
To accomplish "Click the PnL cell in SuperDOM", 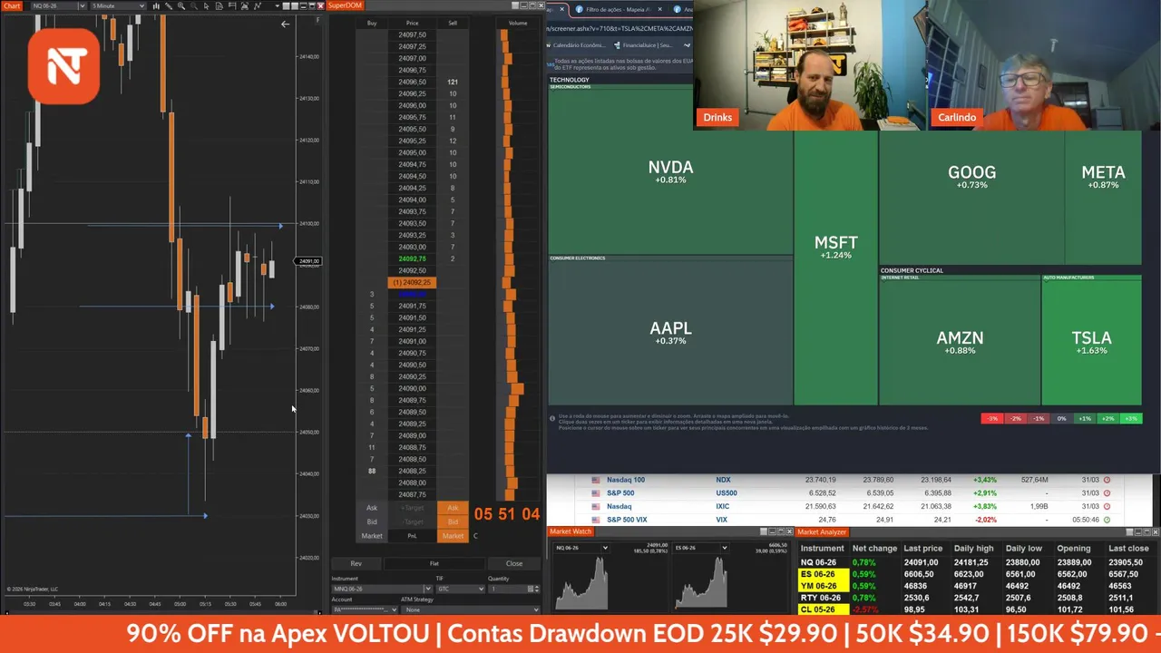I will [413, 536].
